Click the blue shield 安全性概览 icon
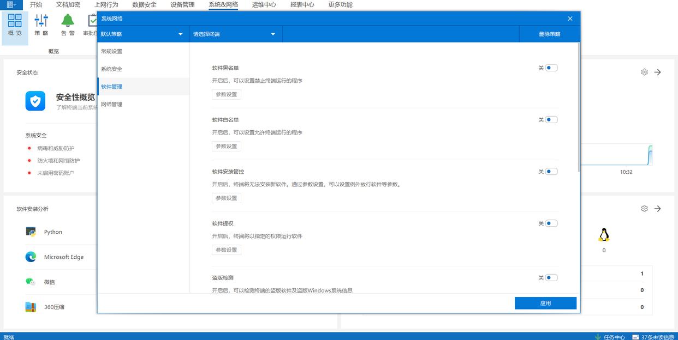678x340 pixels. click(35, 101)
